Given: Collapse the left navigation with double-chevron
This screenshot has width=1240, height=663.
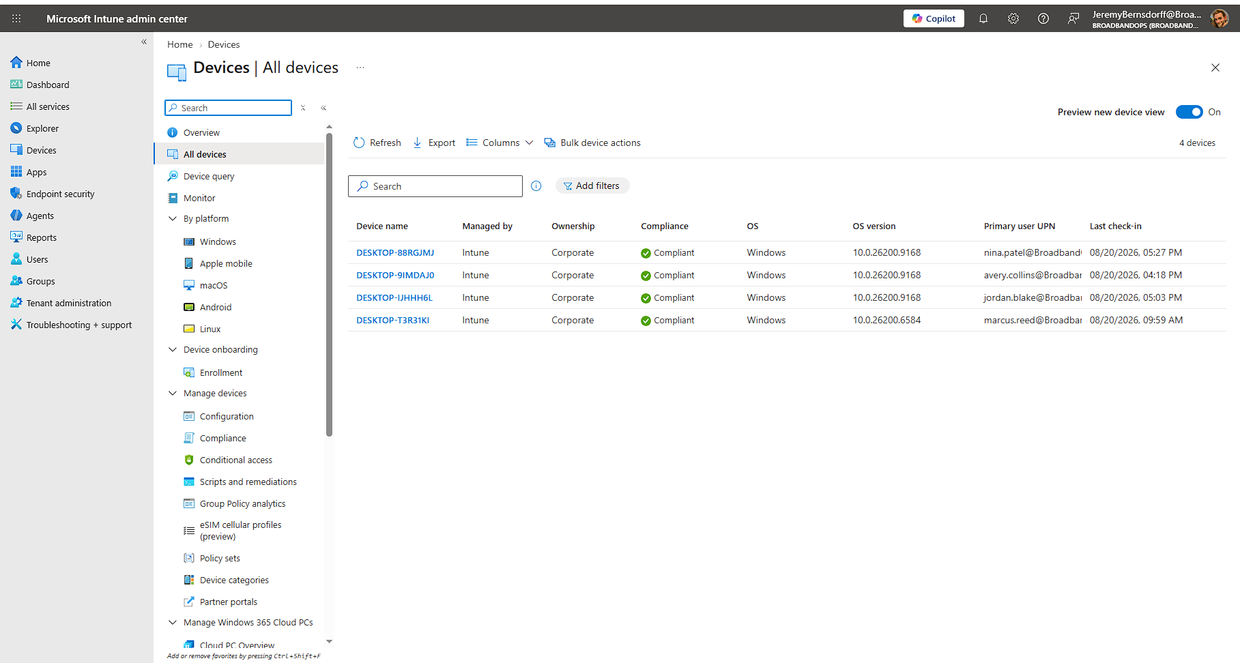Looking at the screenshot, I should coord(144,42).
